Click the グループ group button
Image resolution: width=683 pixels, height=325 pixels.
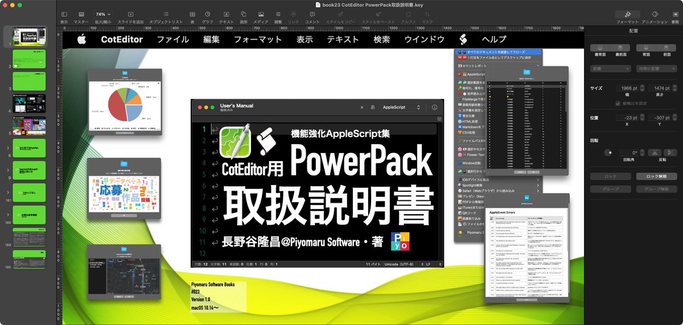611,189
